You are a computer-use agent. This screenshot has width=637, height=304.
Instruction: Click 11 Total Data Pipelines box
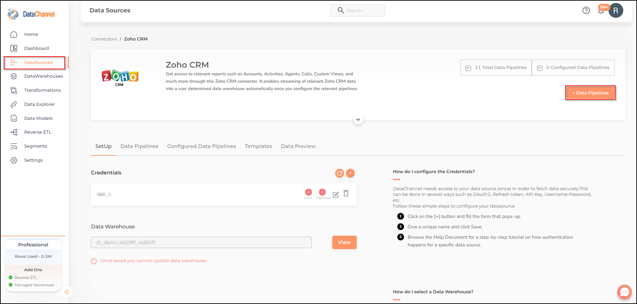pyautogui.click(x=496, y=68)
